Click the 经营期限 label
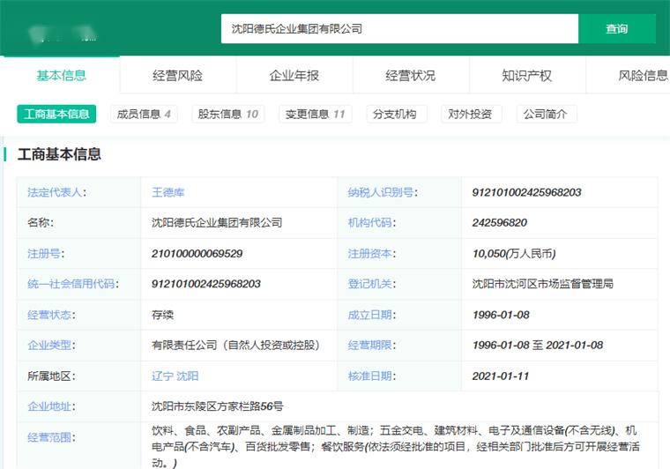The width and height of the screenshot is (670, 469). (372, 345)
